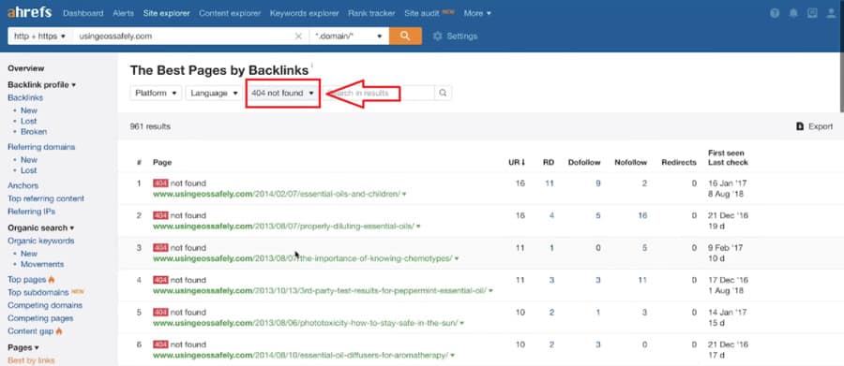Open Referring domains in sidebar
Viewport: 844px width, 366px height.
click(x=41, y=147)
